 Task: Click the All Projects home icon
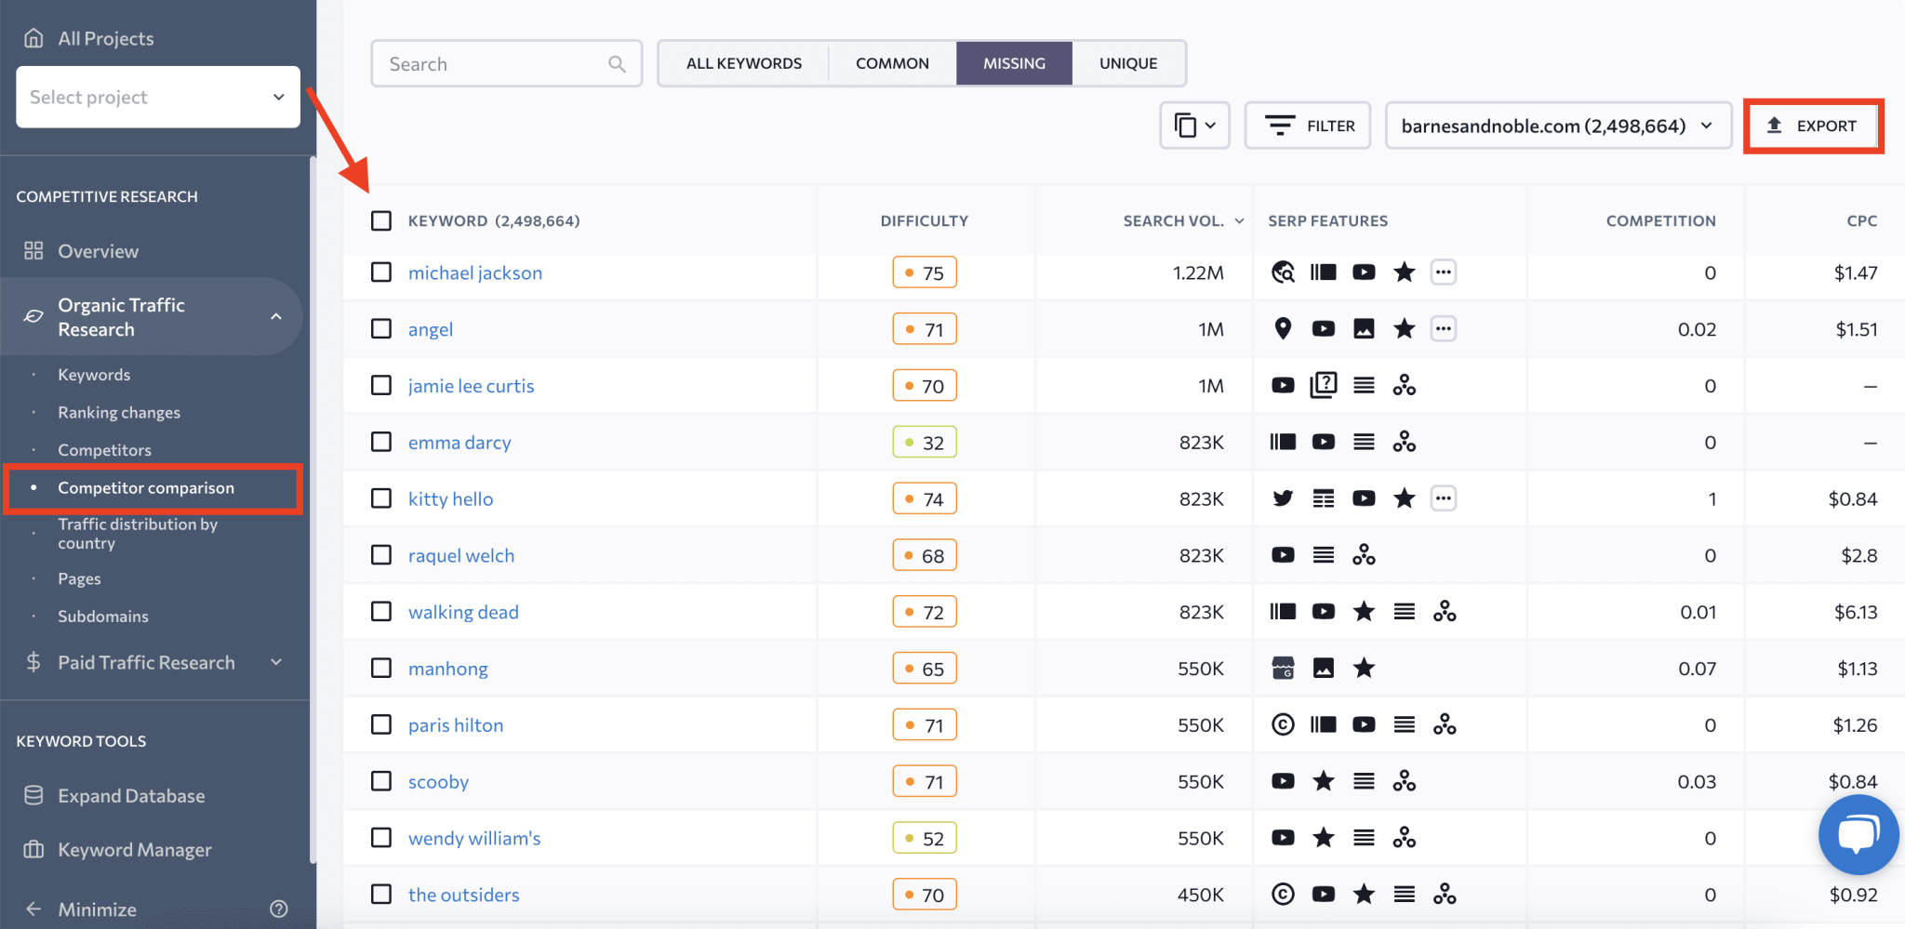(33, 37)
